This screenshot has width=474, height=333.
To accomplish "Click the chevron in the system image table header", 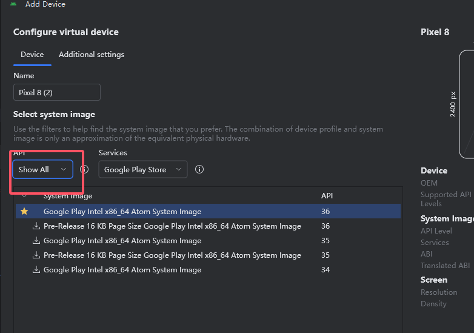I will coord(24,196).
